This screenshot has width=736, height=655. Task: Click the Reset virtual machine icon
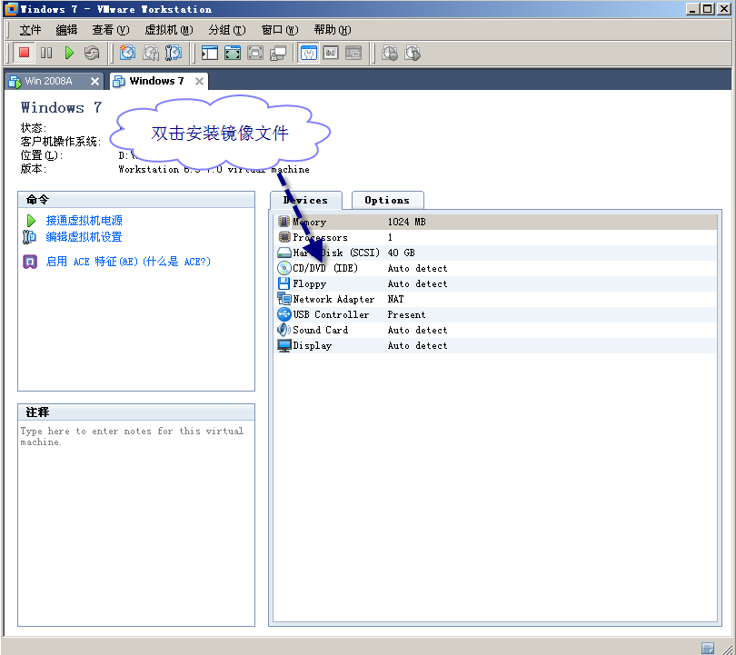[92, 53]
